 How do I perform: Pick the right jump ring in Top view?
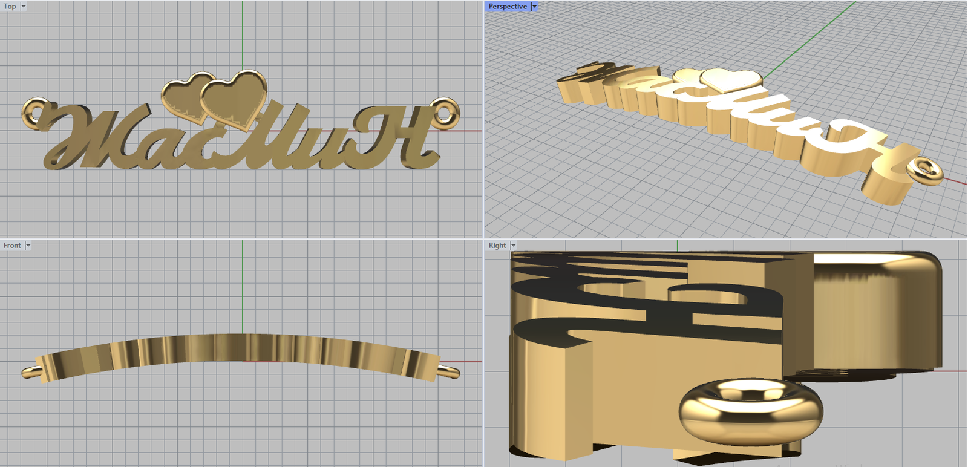[447, 113]
